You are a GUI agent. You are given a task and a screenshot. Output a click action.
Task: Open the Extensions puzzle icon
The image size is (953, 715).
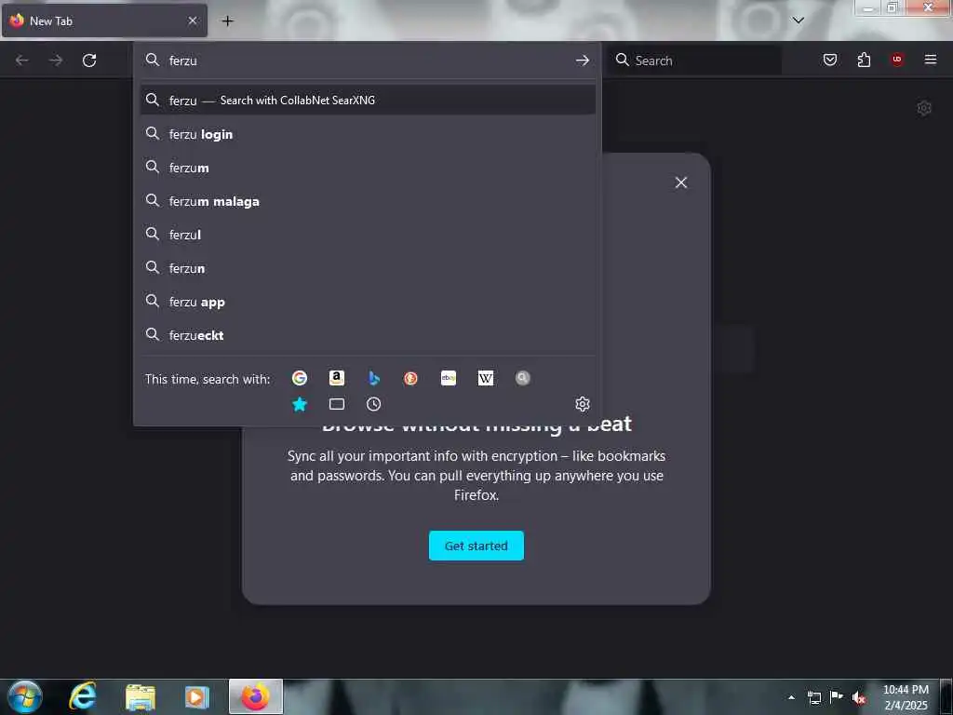point(864,60)
